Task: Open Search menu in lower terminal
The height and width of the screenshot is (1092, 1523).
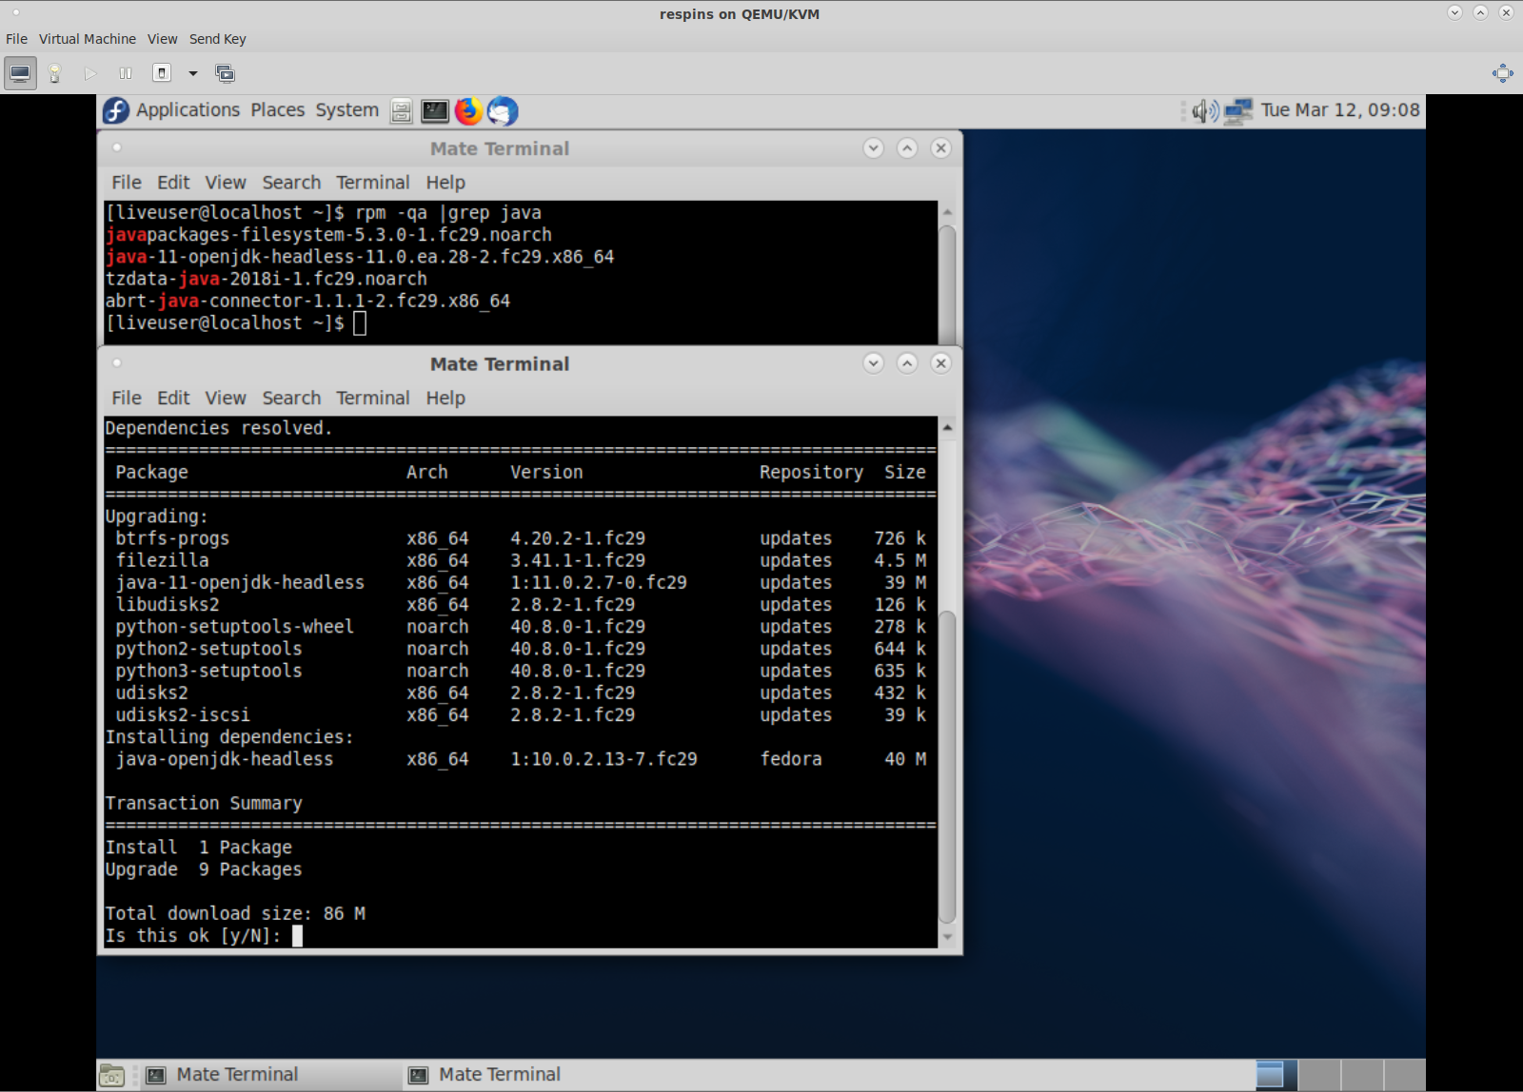Action: point(291,399)
